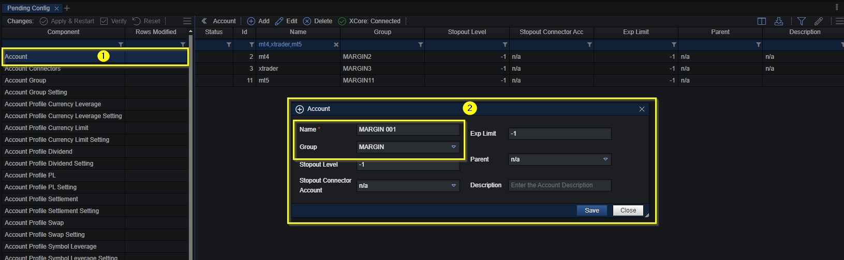Select the mt4 account row

[519, 57]
